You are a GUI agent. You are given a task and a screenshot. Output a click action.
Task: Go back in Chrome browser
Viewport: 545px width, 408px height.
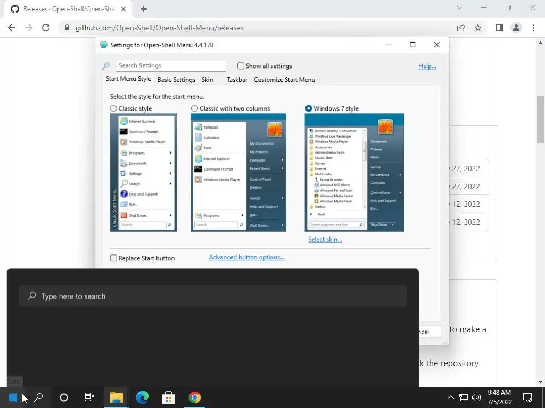click(x=12, y=28)
